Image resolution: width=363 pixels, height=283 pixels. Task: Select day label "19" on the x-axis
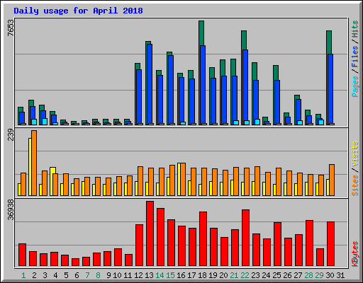(213, 275)
